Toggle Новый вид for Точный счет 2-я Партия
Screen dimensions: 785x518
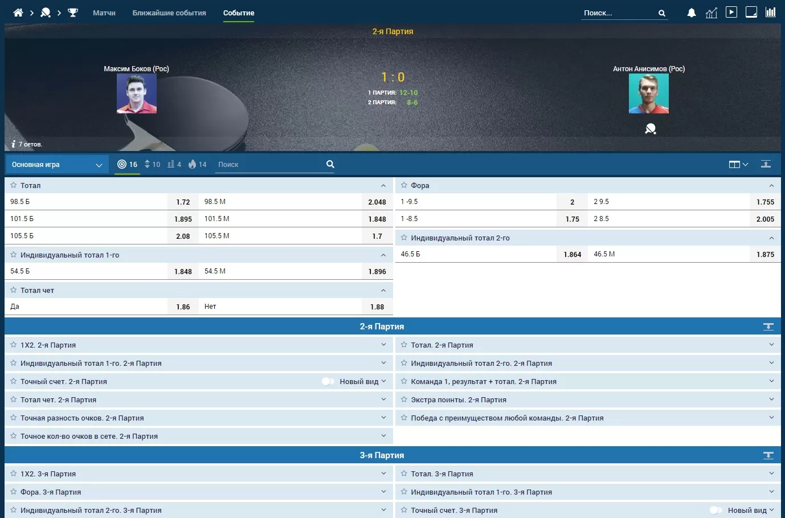click(328, 381)
